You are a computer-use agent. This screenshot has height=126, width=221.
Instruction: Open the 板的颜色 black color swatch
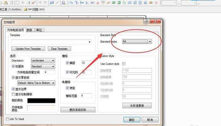point(41,101)
